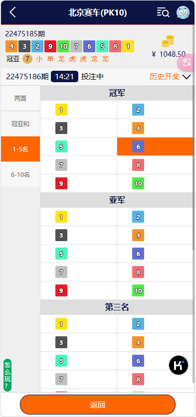Select number 1 under 第三名

click(x=79, y=324)
